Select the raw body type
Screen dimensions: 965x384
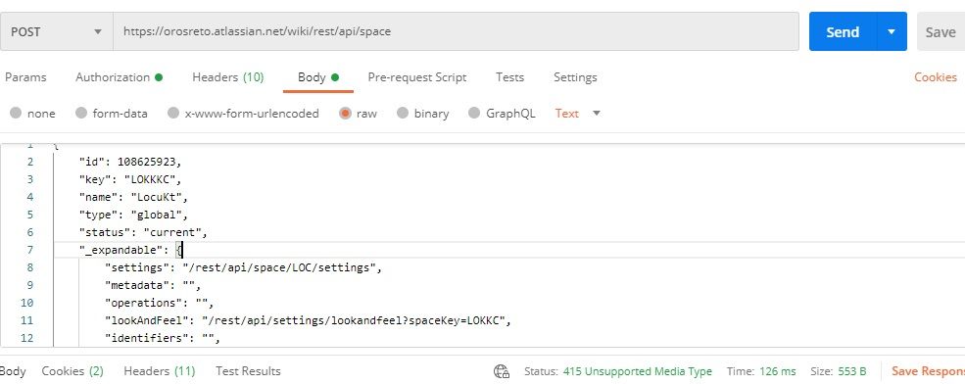tap(359, 114)
